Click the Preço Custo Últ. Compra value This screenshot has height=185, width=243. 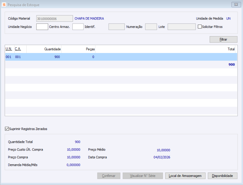point(73,150)
